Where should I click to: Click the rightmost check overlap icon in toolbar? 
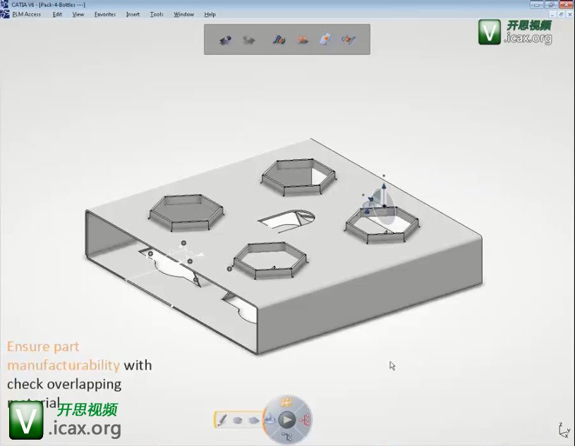click(x=348, y=39)
